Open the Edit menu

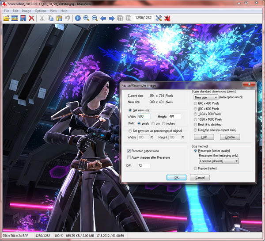(15, 11)
